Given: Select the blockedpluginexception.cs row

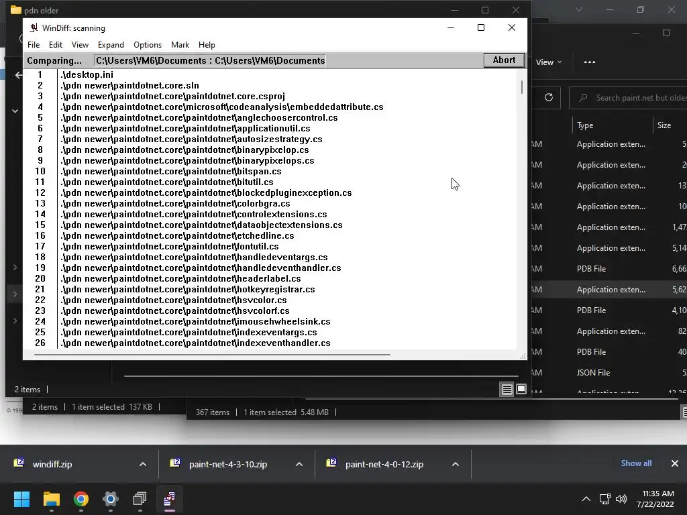Looking at the screenshot, I should point(206,192).
